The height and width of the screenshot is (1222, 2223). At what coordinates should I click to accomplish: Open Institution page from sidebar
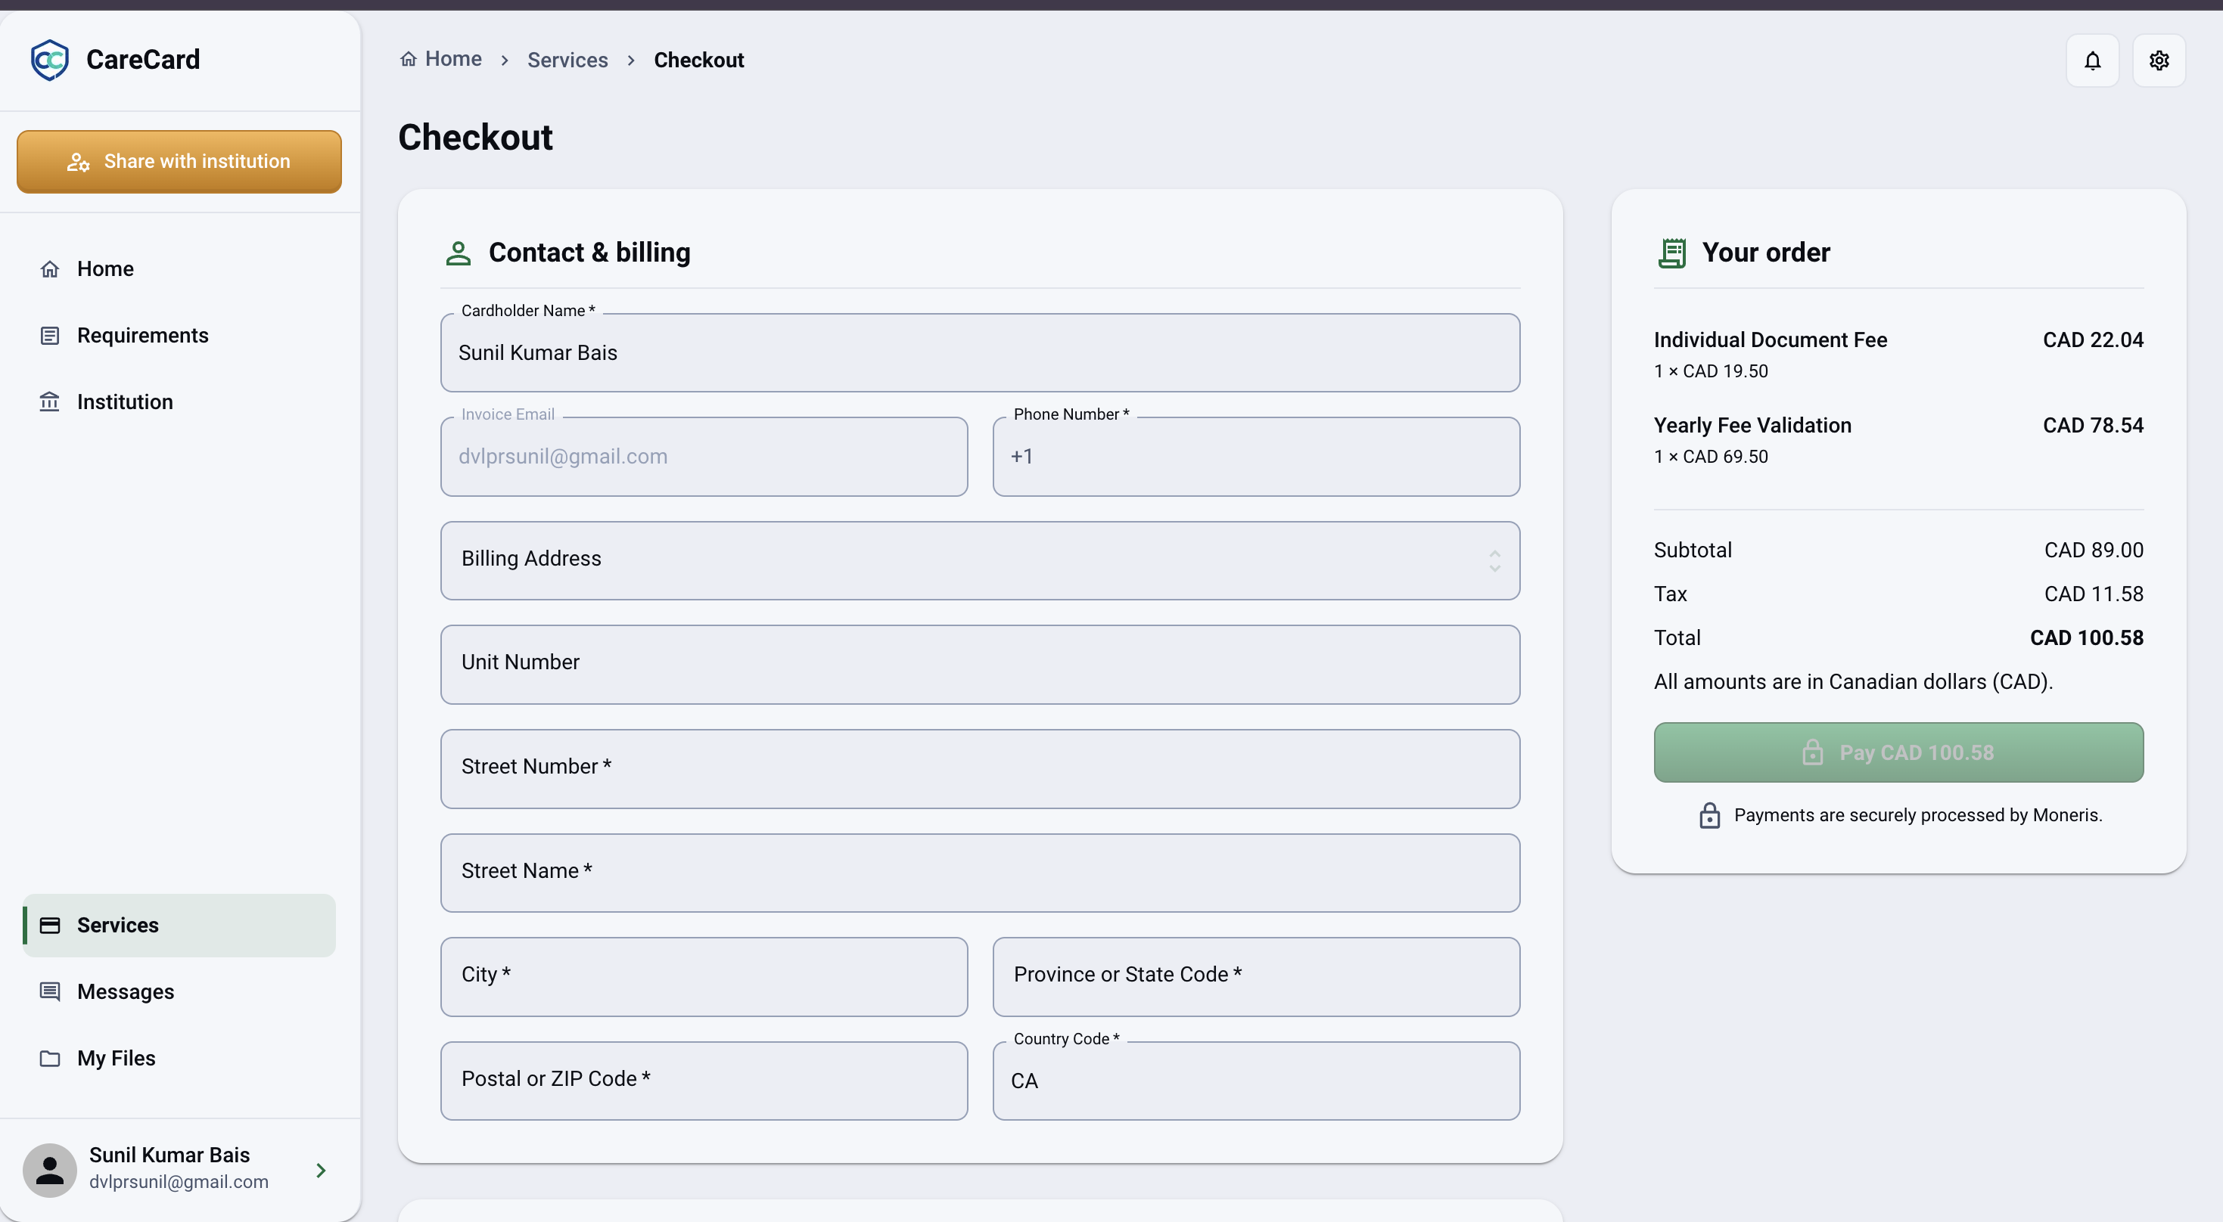point(179,402)
